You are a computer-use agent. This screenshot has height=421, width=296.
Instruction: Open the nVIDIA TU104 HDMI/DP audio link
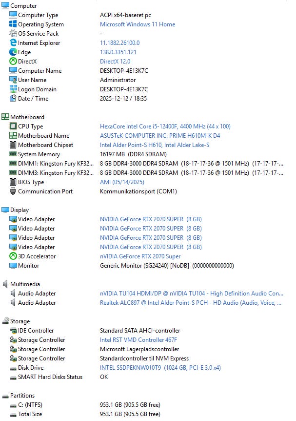click(192, 293)
